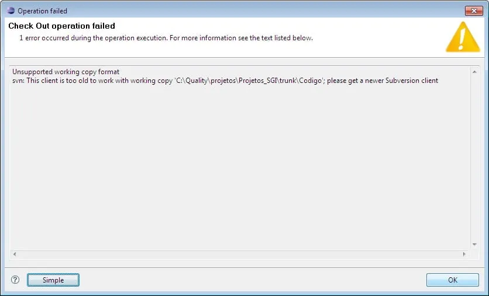Click the vertical scrollbar track in details
This screenshot has width=489, height=296.
tap(474, 158)
